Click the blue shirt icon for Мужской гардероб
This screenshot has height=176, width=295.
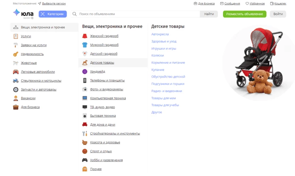click(85, 45)
